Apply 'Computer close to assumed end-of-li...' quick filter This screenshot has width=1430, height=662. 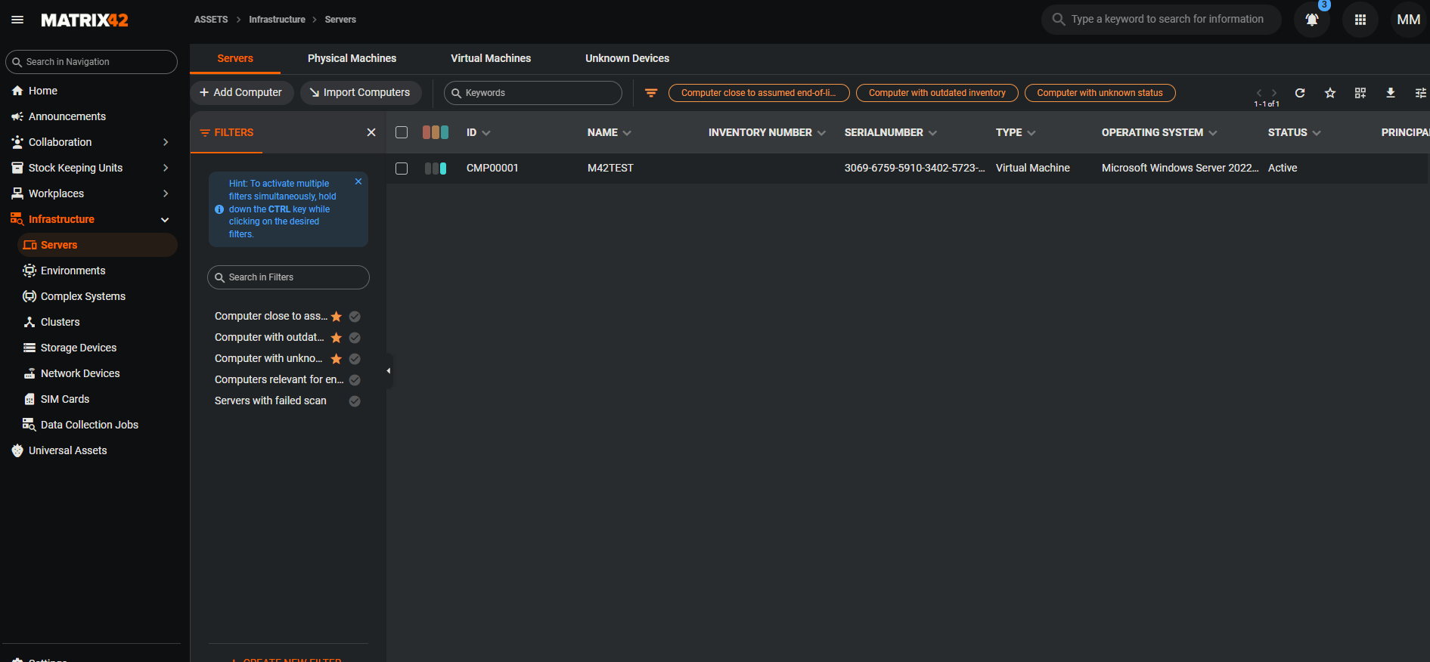coord(758,93)
